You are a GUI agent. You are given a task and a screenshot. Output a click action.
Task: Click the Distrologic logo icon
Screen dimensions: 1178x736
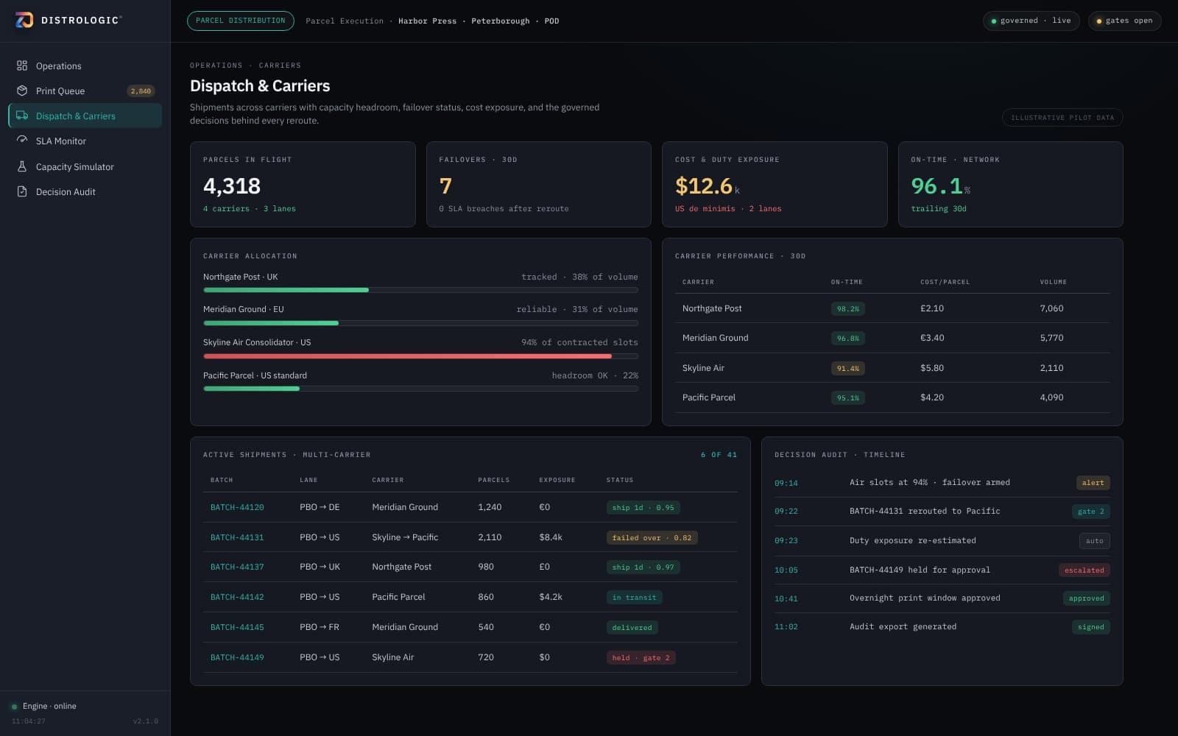click(x=24, y=20)
